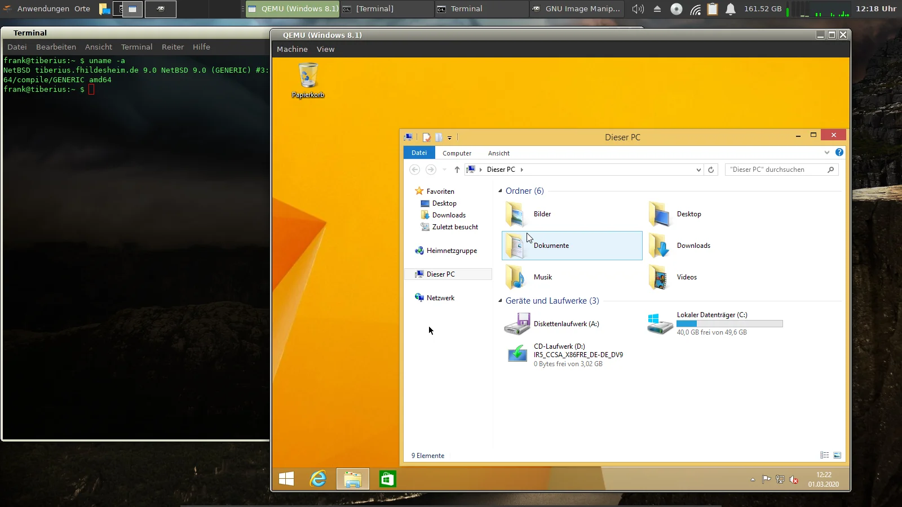The width and height of the screenshot is (902, 507).
Task: Select the Bilder folder icon
Action: point(515,214)
